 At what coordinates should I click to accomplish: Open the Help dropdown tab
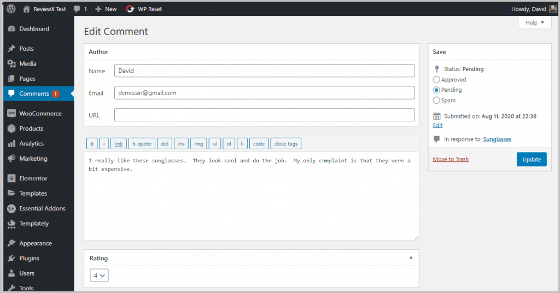pos(535,23)
